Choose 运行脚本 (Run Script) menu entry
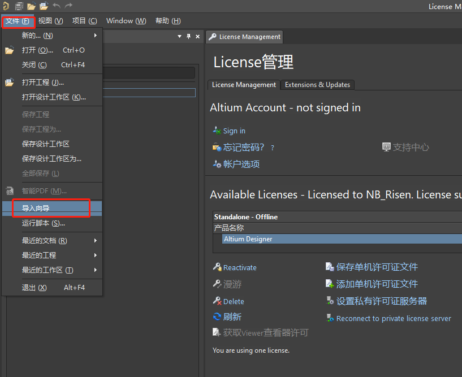Image resolution: width=462 pixels, height=377 pixels. [x=44, y=223]
